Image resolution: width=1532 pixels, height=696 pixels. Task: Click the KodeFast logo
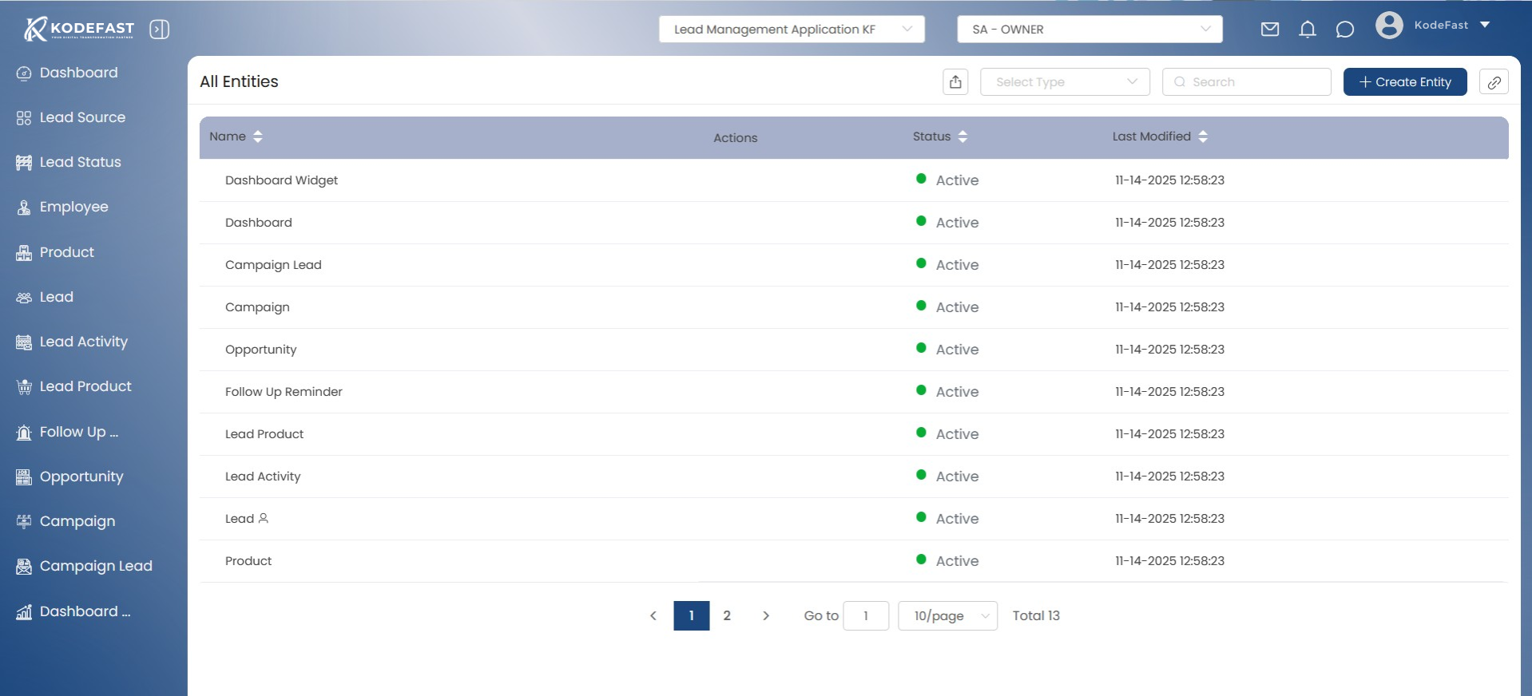click(79, 30)
